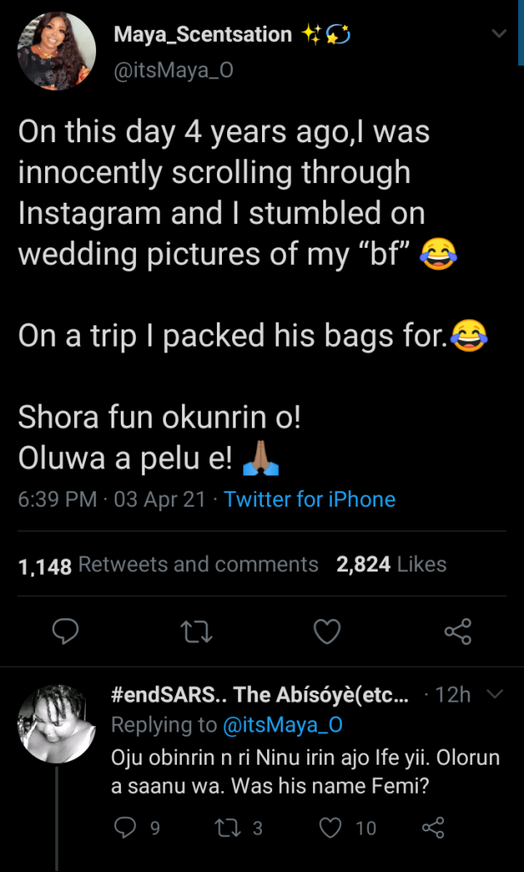
Task: Open Maya_Scentsation profile picture
Action: [56, 51]
